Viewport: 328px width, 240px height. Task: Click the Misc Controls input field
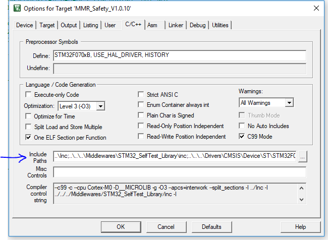pyautogui.click(x=180, y=172)
